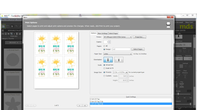Select the All pages radio button
The image size is (197, 110).
tap(104, 46)
